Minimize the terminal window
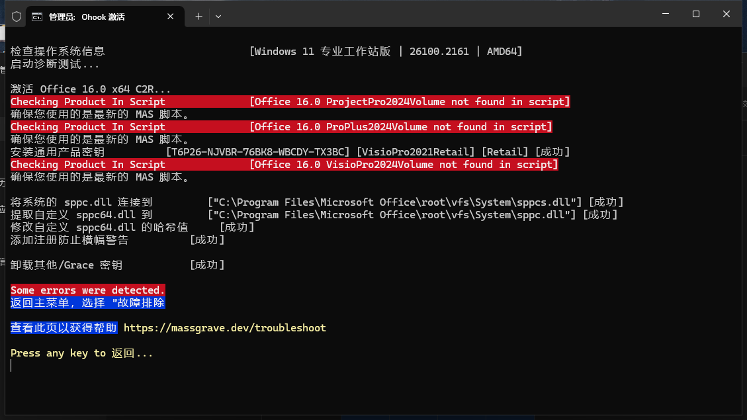The height and width of the screenshot is (420, 747). [x=666, y=14]
